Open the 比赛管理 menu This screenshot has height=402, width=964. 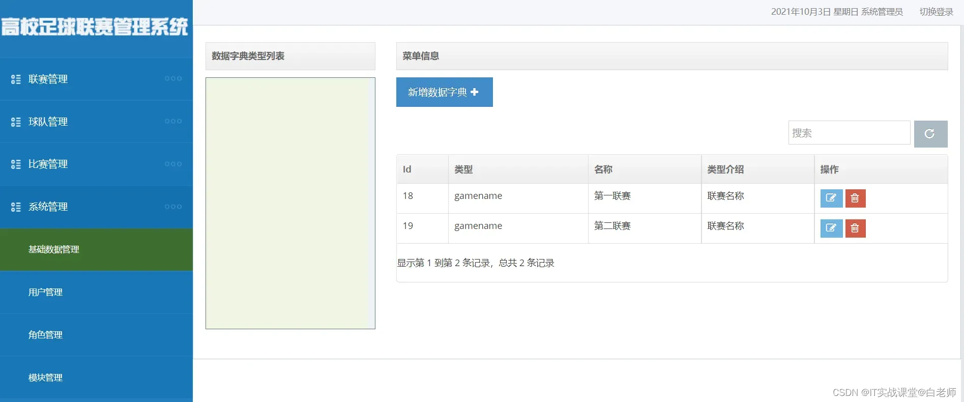[96, 164]
